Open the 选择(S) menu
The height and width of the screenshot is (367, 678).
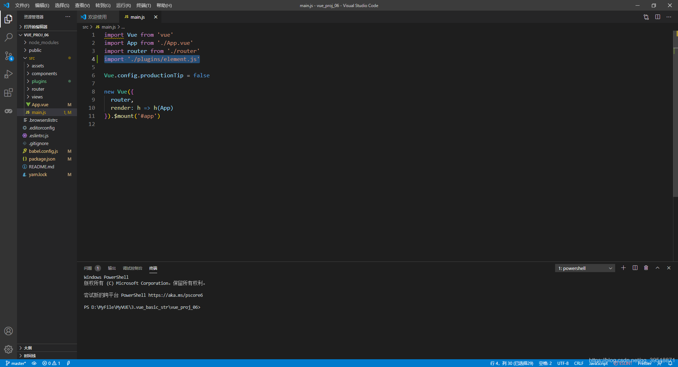pyautogui.click(x=62, y=5)
